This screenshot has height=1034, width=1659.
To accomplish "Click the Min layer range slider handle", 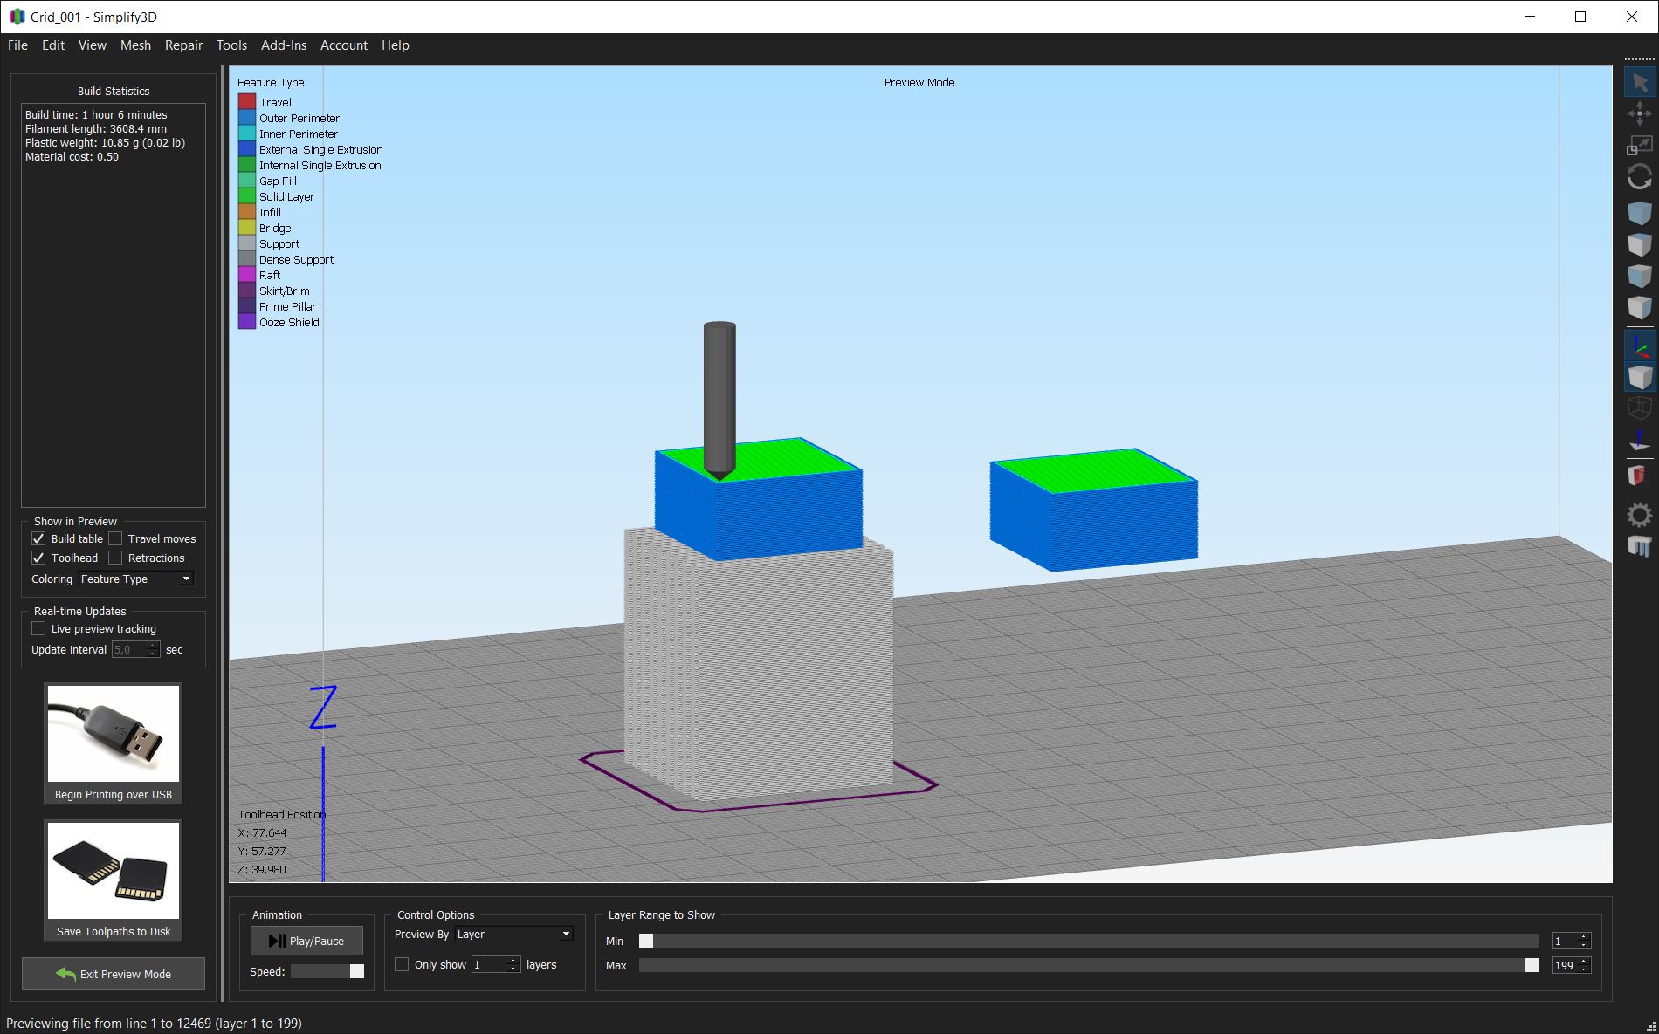I will (646, 941).
